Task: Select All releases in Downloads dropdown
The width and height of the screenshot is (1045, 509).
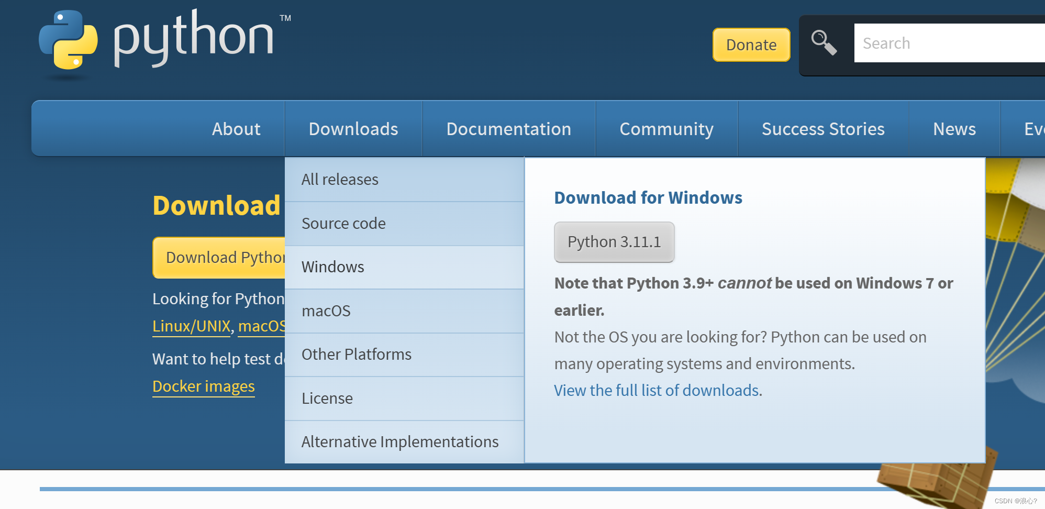Action: (x=404, y=180)
